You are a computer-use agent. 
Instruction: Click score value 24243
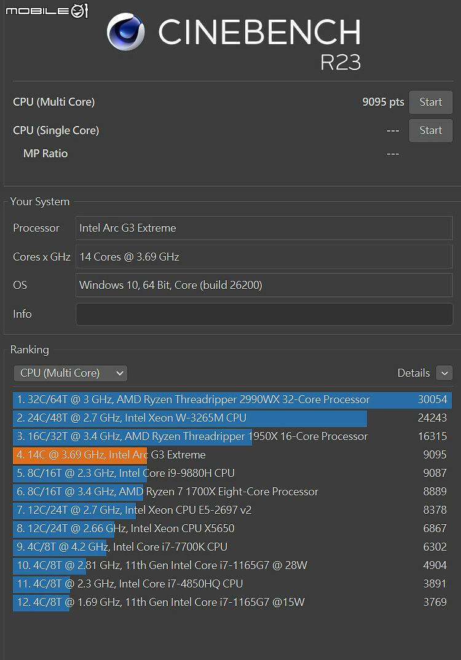432,418
